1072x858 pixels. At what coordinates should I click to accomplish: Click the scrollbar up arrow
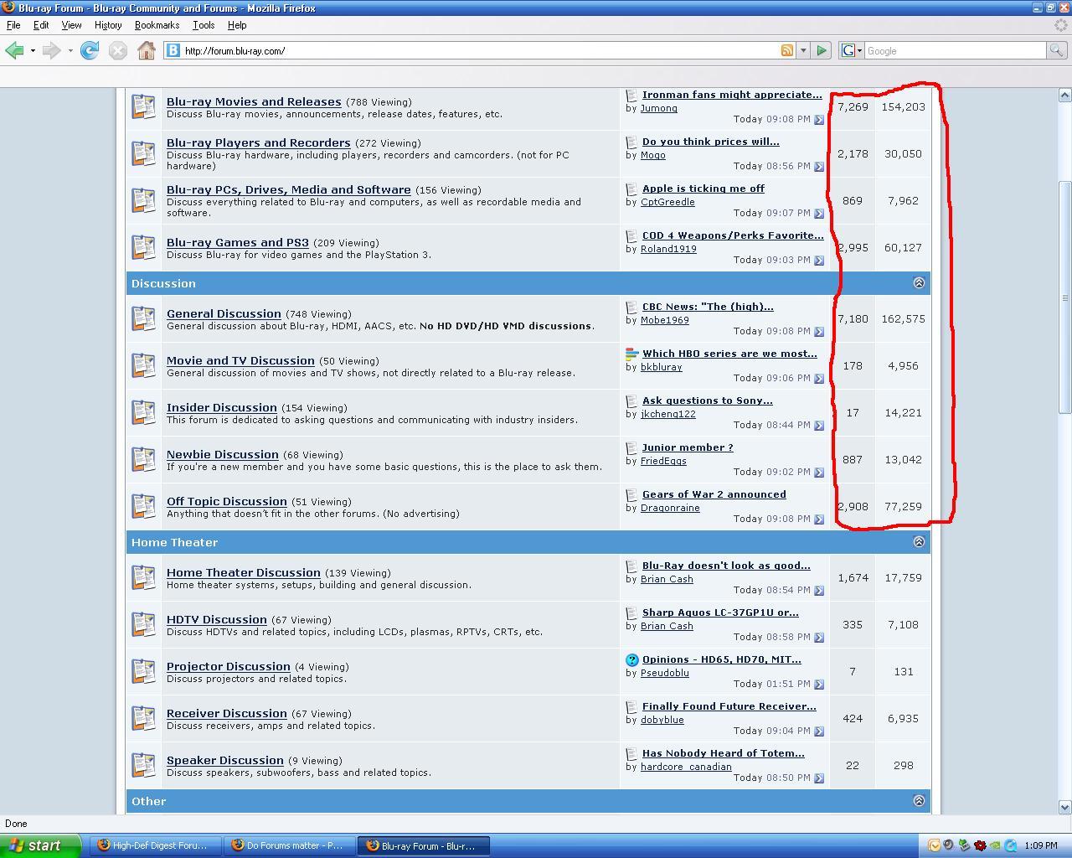tap(1065, 96)
